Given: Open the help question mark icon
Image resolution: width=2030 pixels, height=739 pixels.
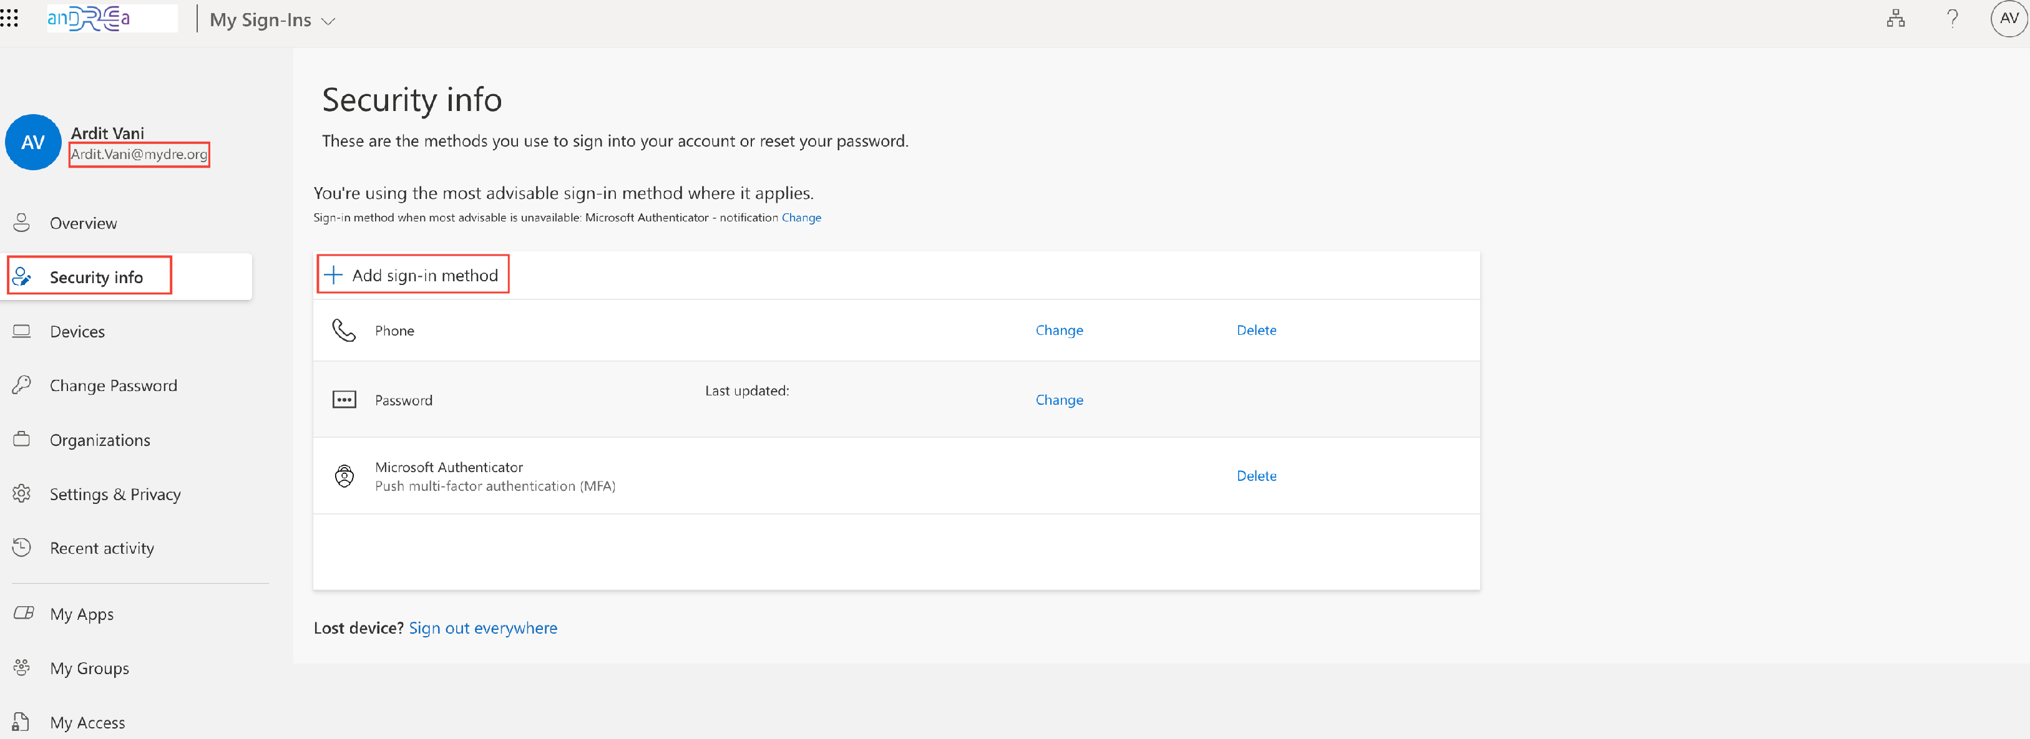Looking at the screenshot, I should pos(1952,19).
